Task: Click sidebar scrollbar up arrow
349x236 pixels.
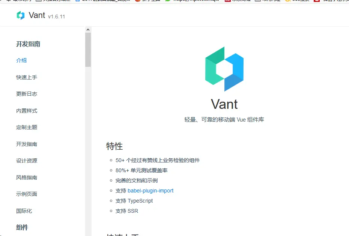Action: coord(88,30)
